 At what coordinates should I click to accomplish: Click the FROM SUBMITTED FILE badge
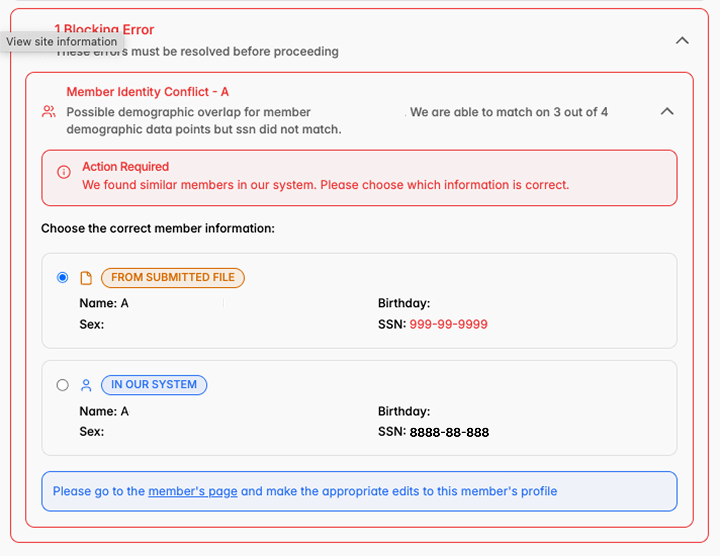click(173, 277)
